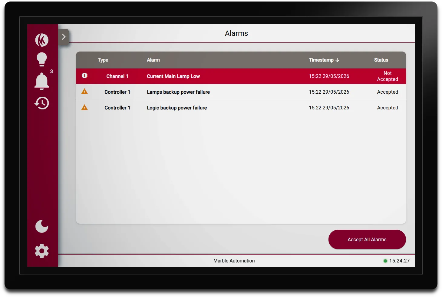Open the lamps lightbulb page
This screenshot has width=442, height=297.
tap(42, 59)
